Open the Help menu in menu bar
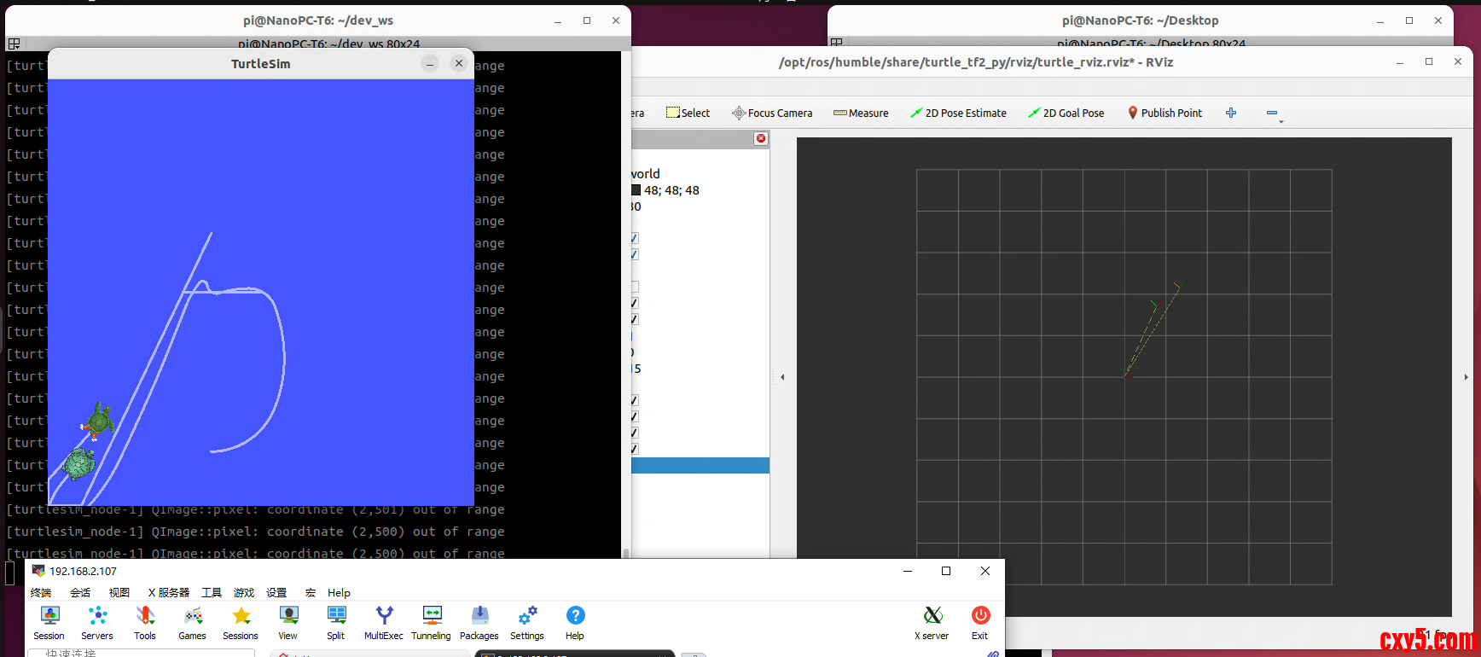The height and width of the screenshot is (657, 1481). coord(339,592)
